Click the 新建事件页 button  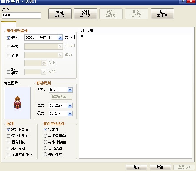click(x=60, y=14)
